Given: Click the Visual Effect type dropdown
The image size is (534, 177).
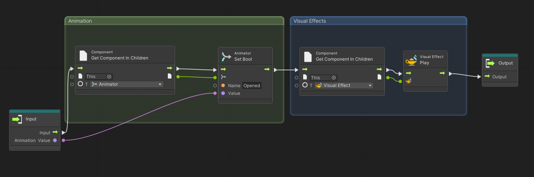Looking at the screenshot, I should 344,85.
